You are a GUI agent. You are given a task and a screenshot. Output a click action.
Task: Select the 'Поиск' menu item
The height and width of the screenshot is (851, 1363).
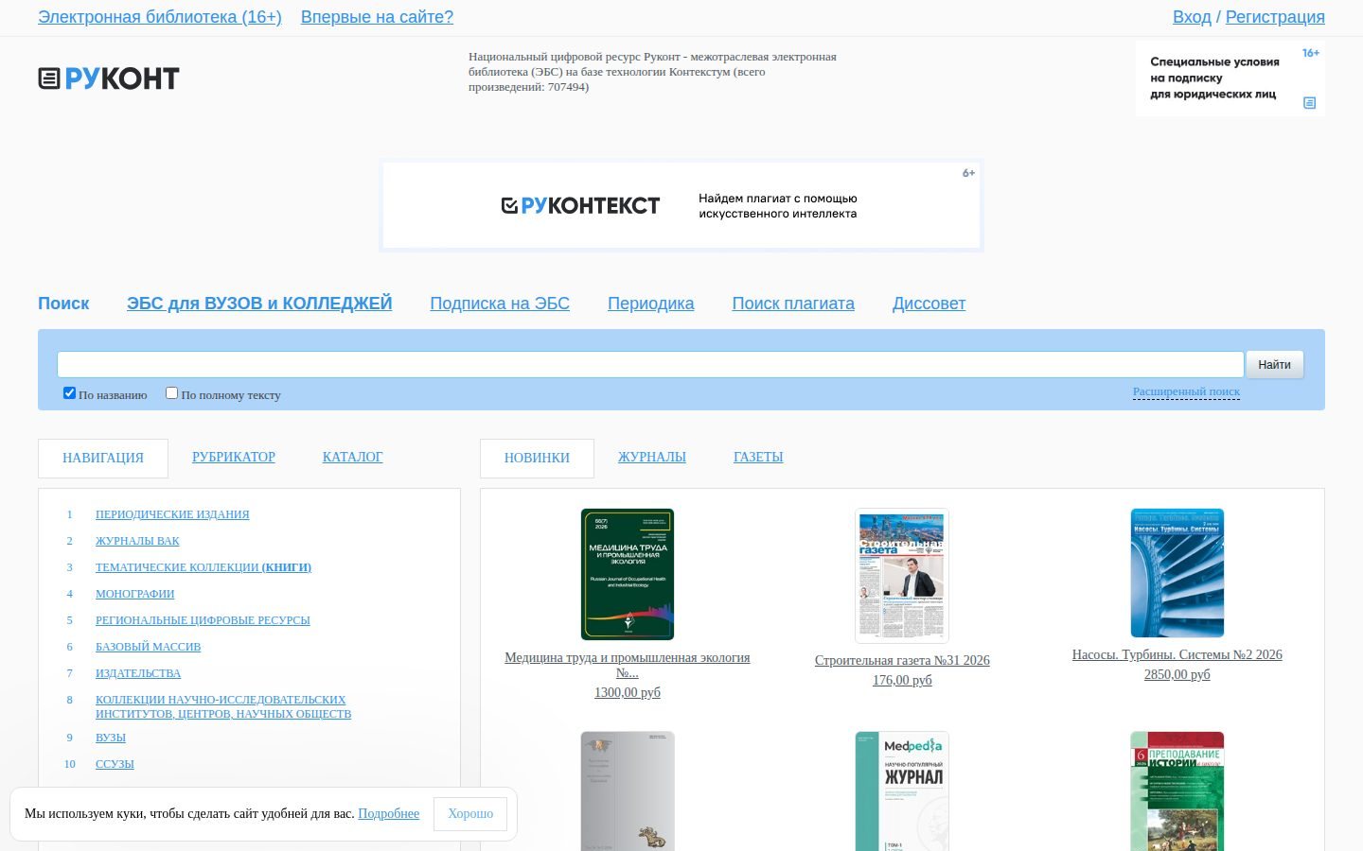(x=63, y=304)
